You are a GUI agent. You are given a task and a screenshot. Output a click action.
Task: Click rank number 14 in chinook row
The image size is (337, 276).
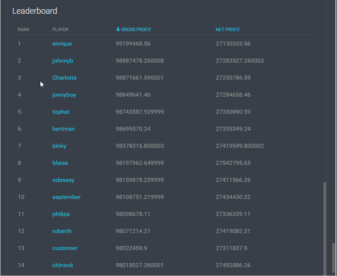(x=21, y=265)
